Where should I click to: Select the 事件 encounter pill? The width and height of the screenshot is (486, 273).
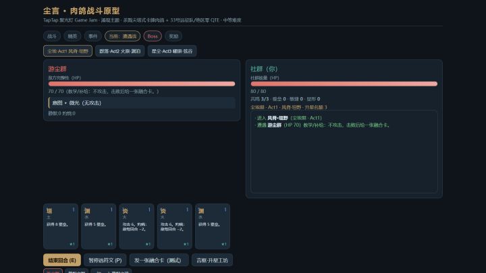(92, 36)
